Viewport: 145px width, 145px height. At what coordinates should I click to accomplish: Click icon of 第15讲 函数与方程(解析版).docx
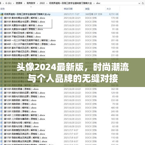(x=2, y=123)
